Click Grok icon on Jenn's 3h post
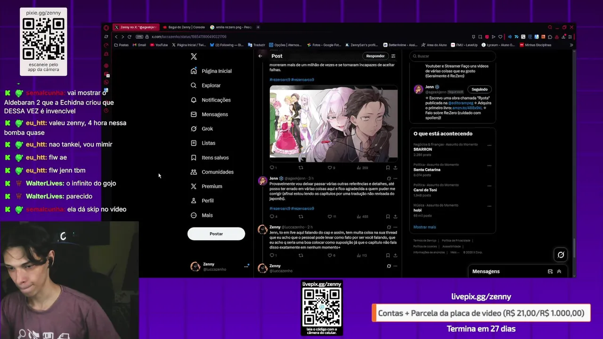This screenshot has width=603, height=339. [389, 178]
